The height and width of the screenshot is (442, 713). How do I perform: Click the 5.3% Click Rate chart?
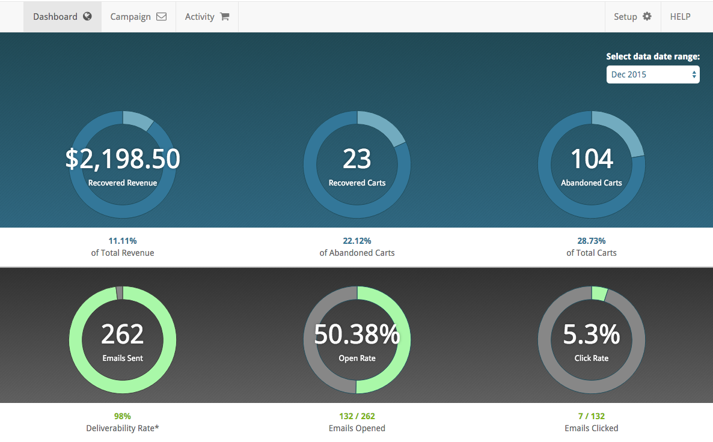pos(592,340)
